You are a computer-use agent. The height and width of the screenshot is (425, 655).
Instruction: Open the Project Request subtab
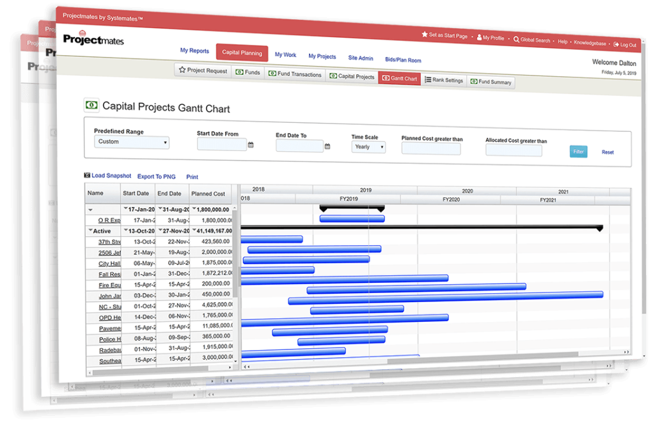pyautogui.click(x=203, y=70)
